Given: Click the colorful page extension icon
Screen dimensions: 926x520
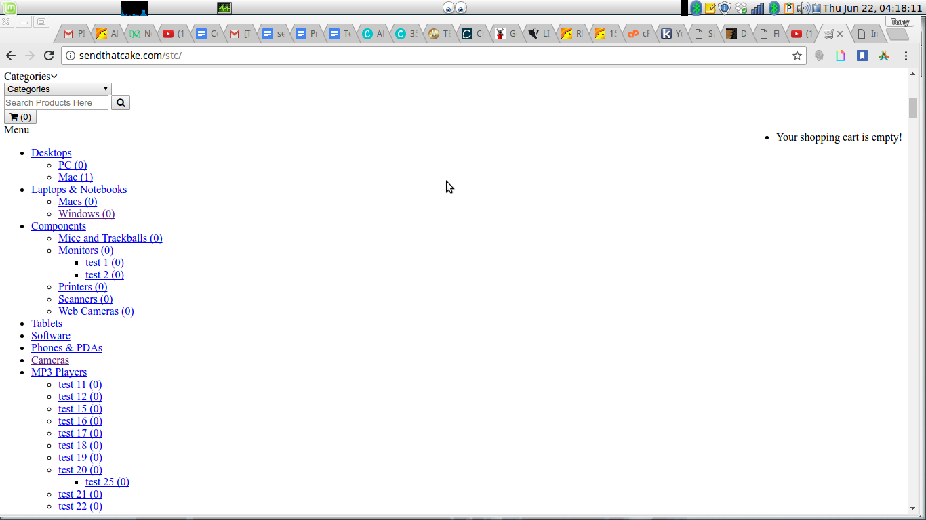Looking at the screenshot, I should [841, 56].
